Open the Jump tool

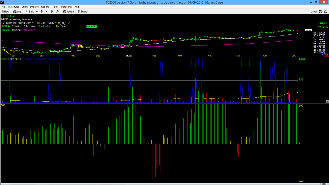17,12
